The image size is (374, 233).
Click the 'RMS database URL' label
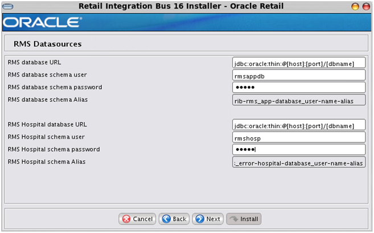[x=34, y=62]
